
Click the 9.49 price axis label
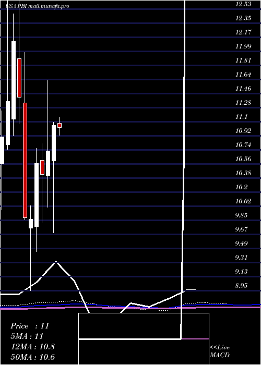point(241,244)
